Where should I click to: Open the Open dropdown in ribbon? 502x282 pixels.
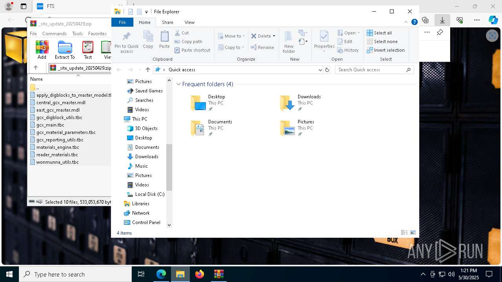coord(349,33)
